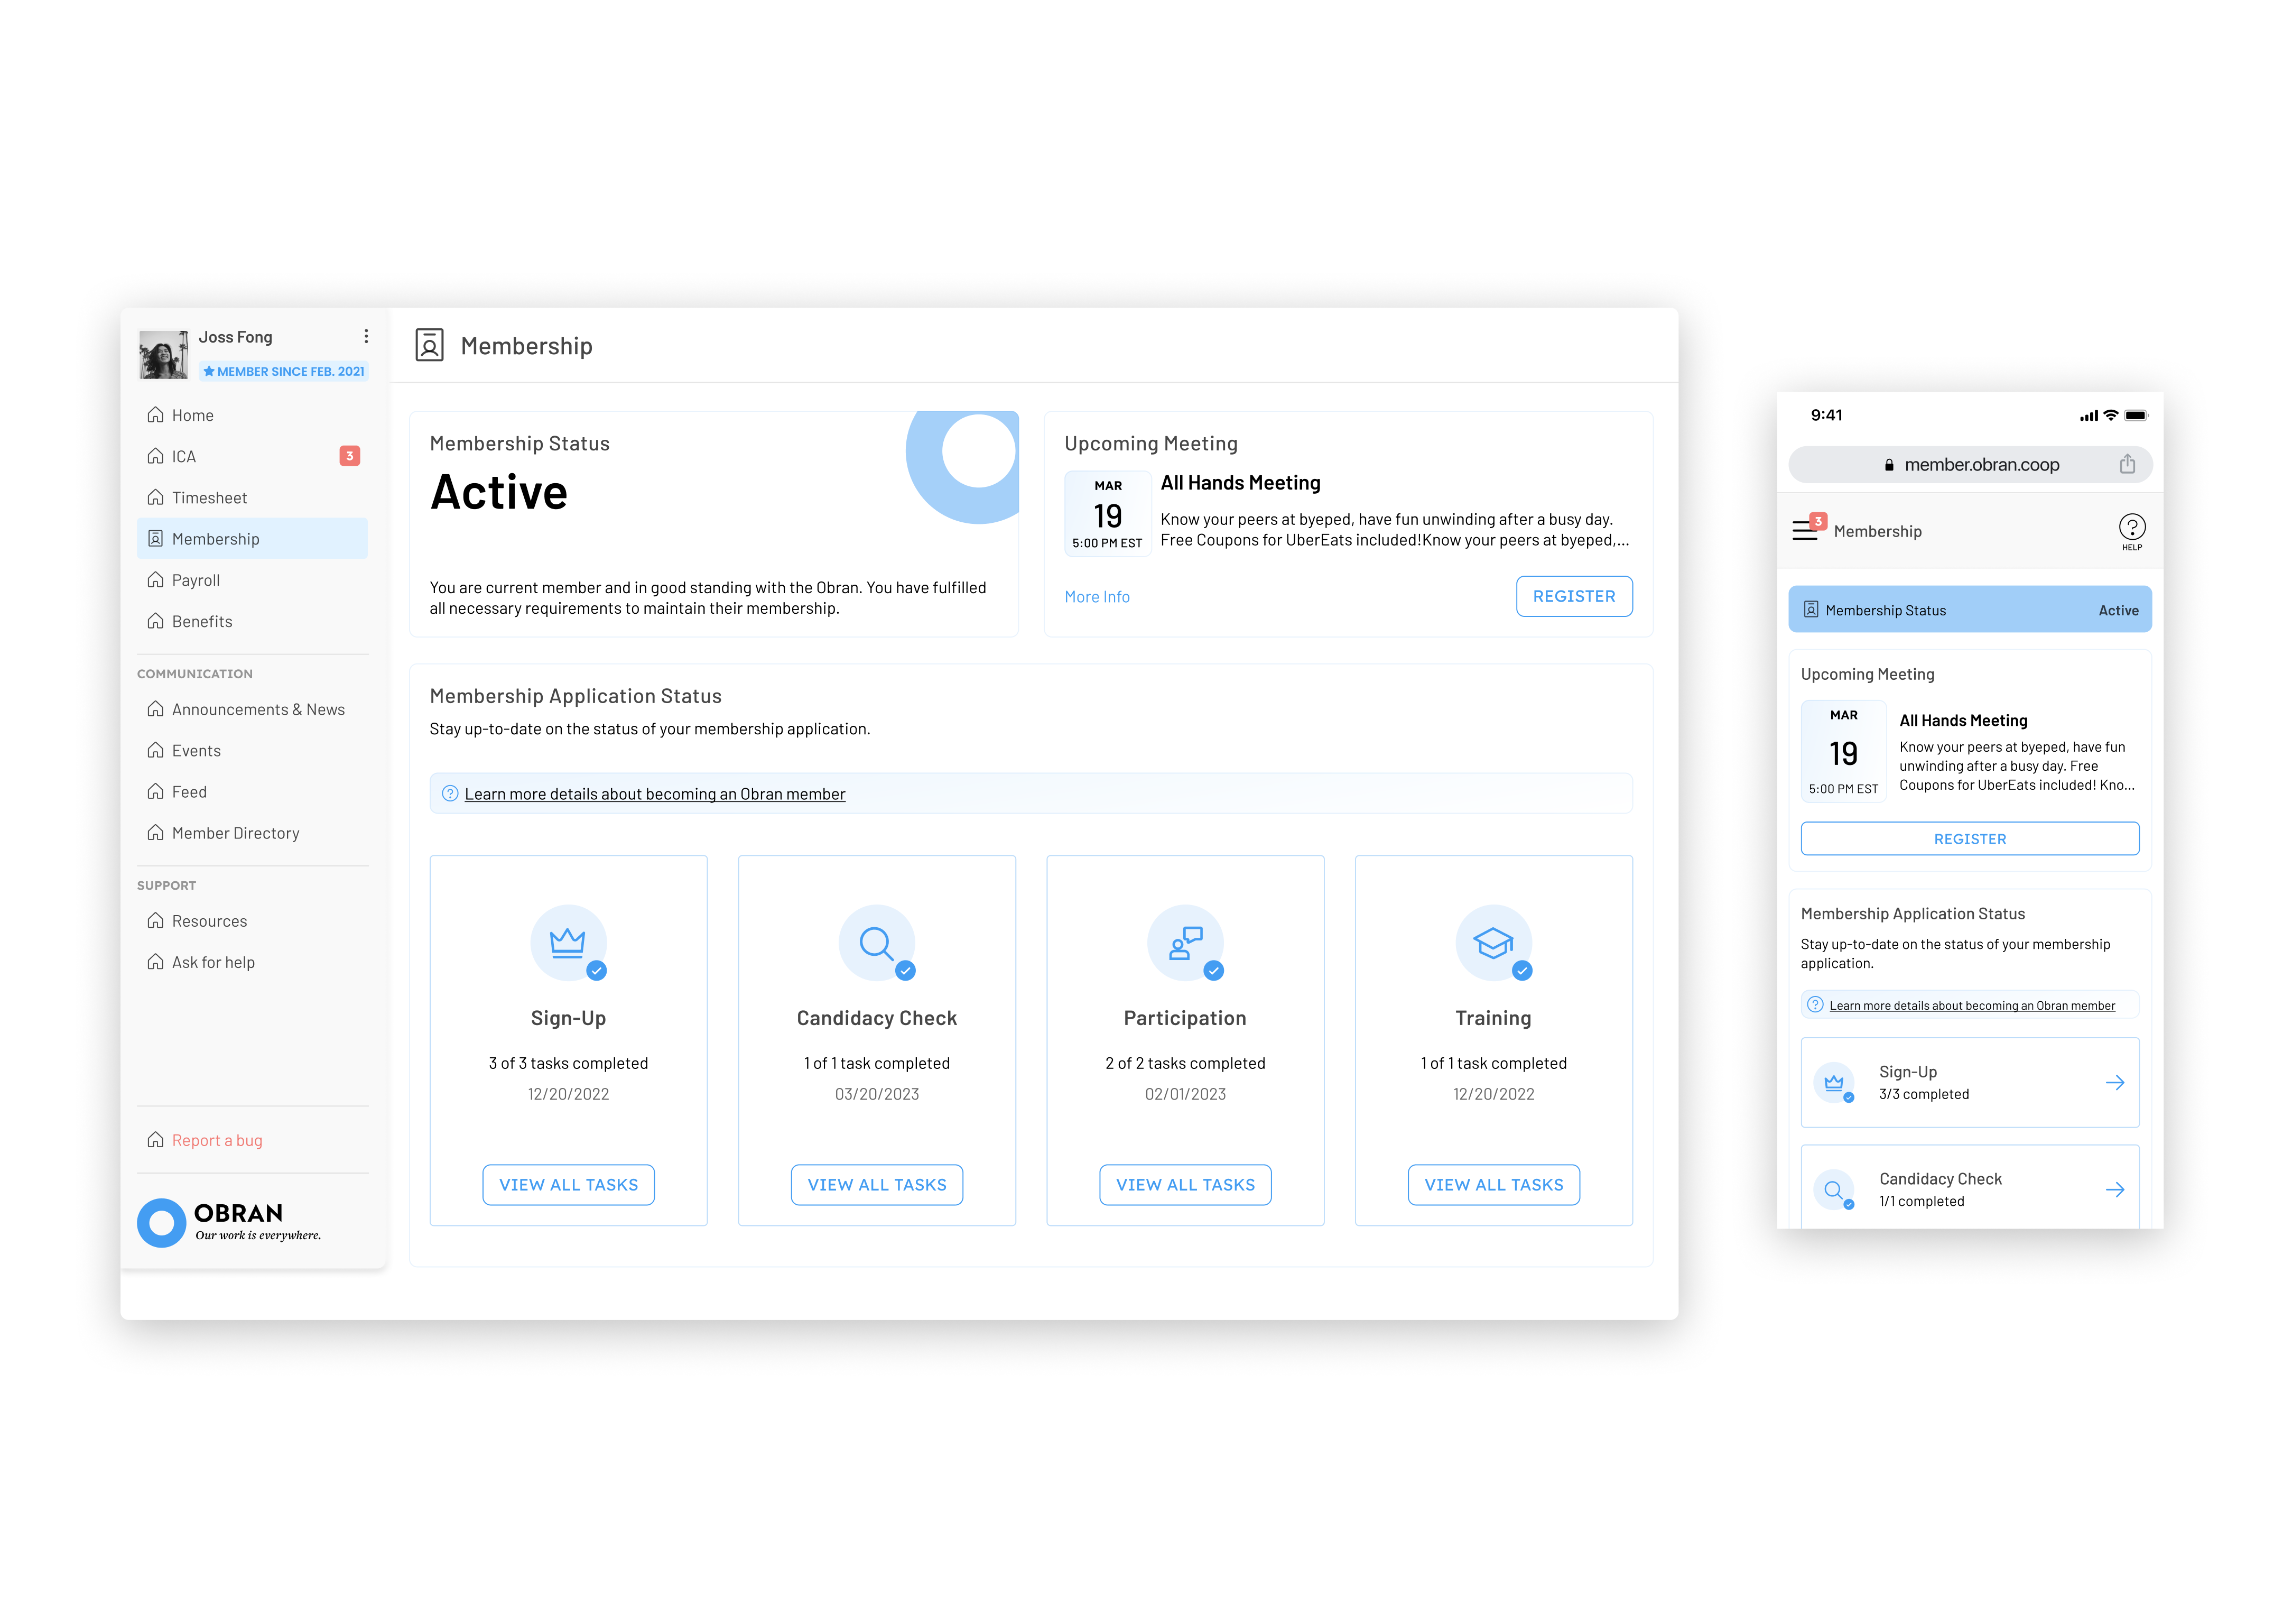The height and width of the screenshot is (1624, 2283).
Task: Click the ICA notification badge
Action: [350, 456]
